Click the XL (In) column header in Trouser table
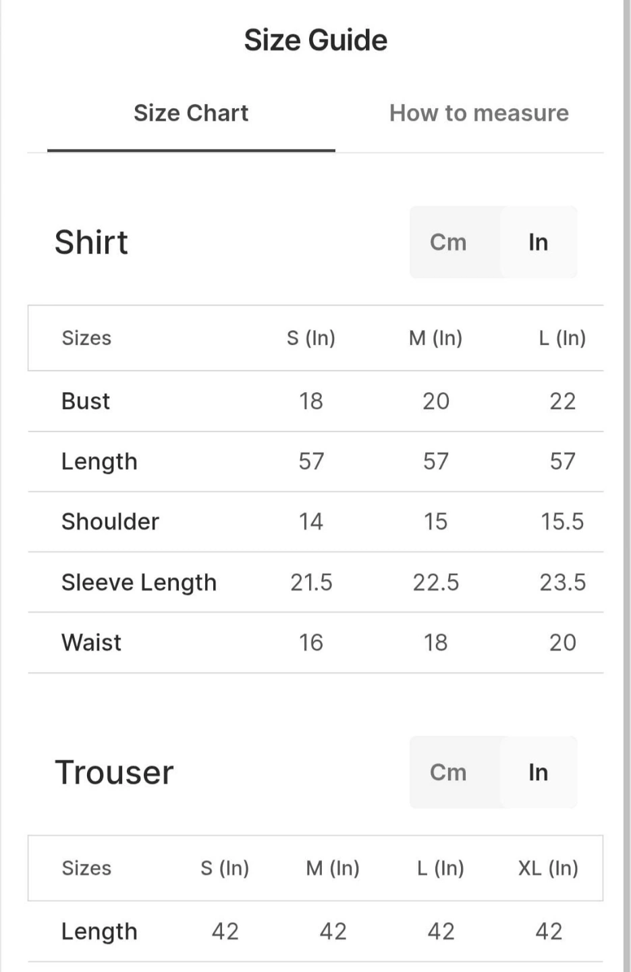Screen dimensions: 631x972 [548, 868]
